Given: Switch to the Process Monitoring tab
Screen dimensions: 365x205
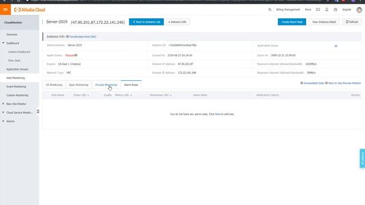Looking at the screenshot, I should click(106, 85).
